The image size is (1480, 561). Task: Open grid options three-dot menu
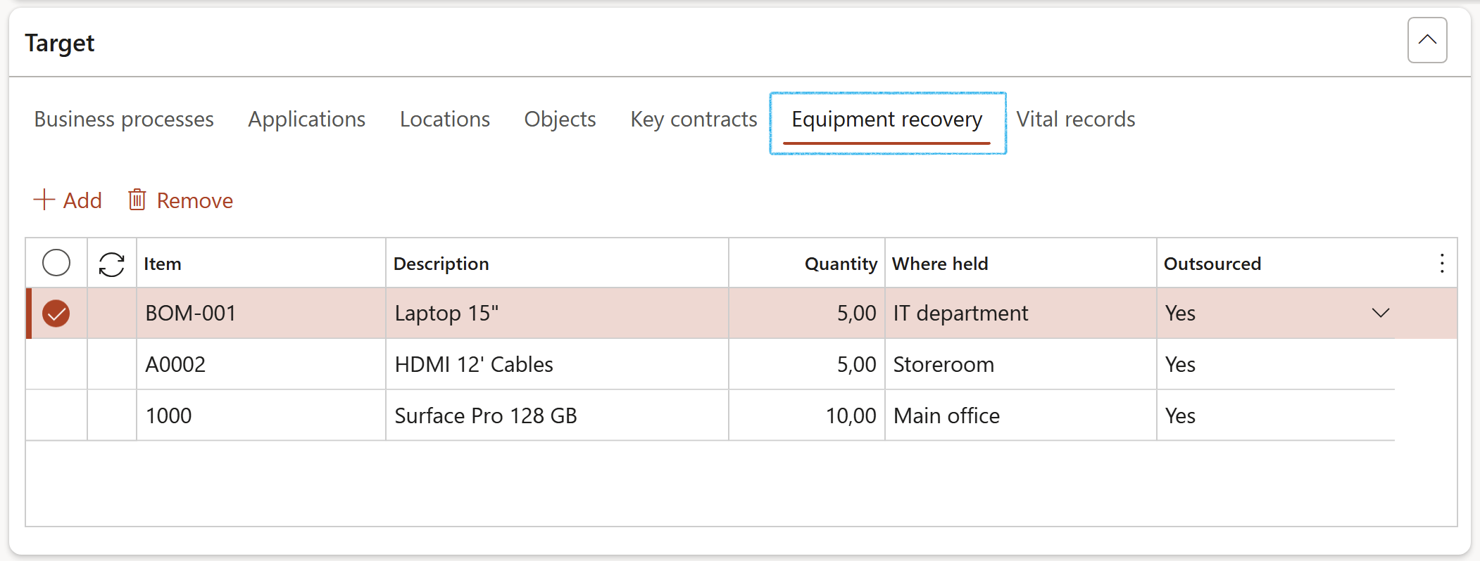pyautogui.click(x=1441, y=264)
